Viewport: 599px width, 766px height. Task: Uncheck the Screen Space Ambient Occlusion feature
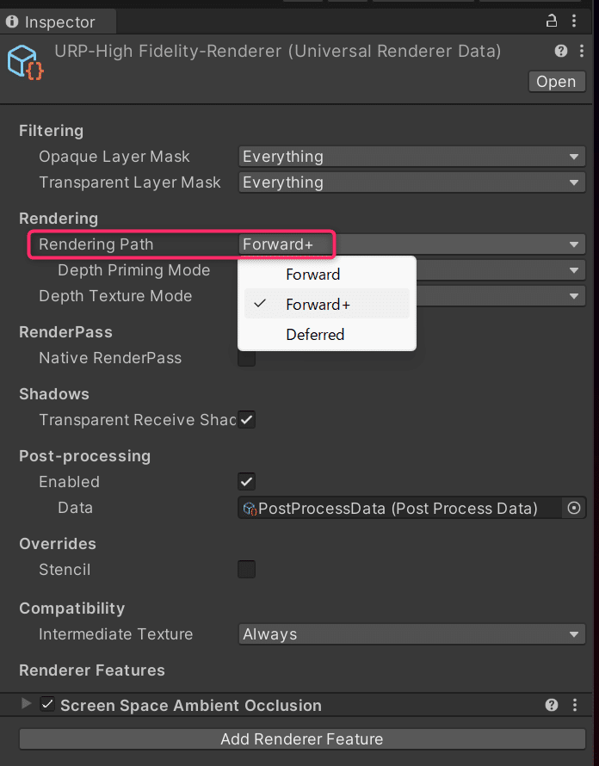[47, 704]
